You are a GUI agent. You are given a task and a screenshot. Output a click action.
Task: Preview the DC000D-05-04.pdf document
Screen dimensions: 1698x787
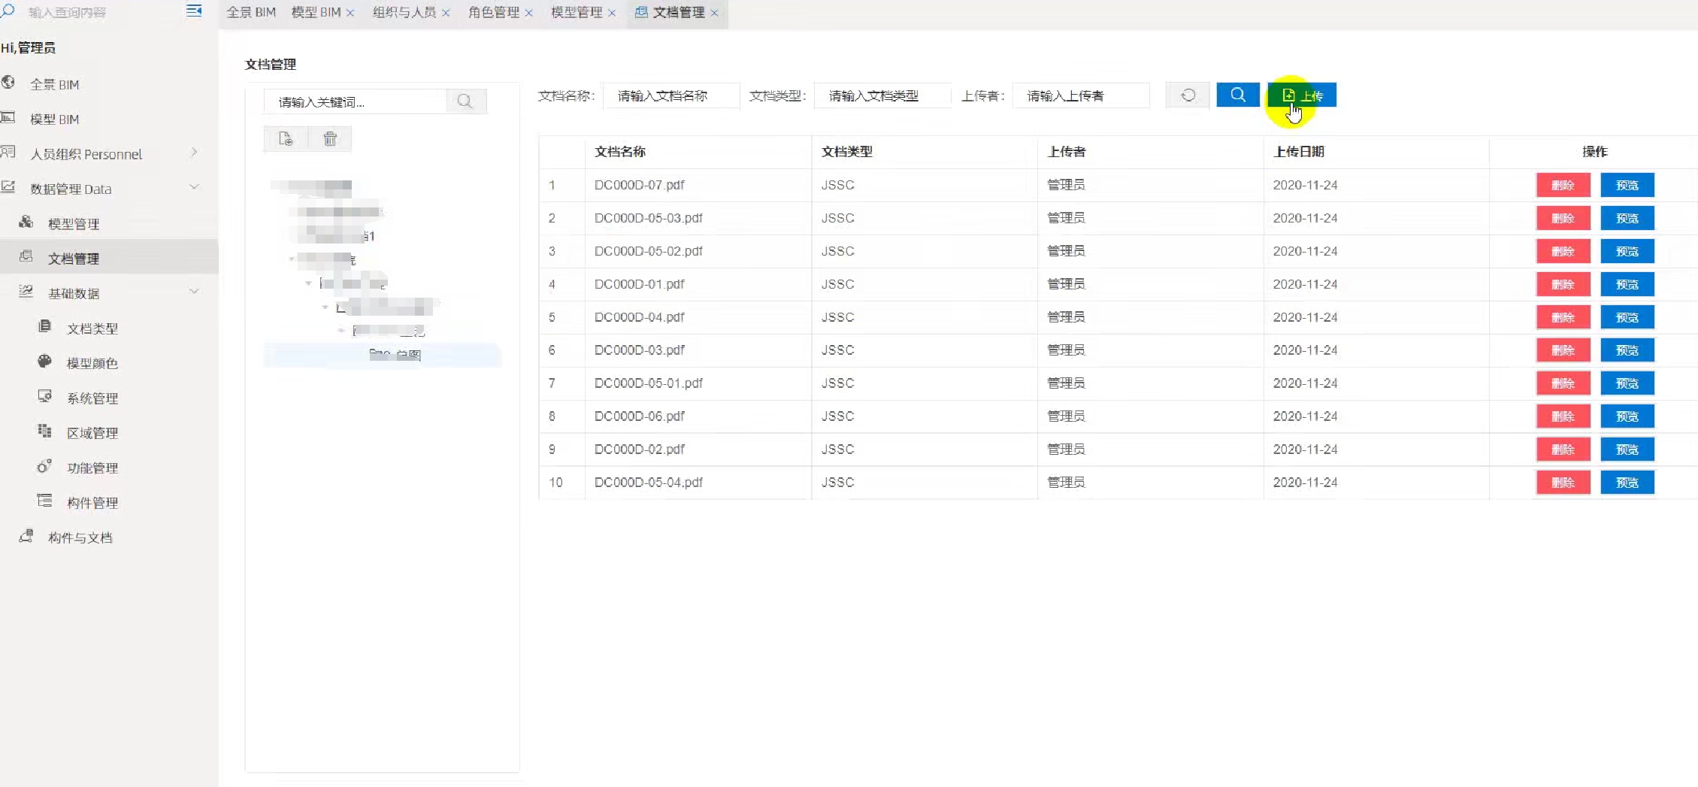click(1627, 483)
